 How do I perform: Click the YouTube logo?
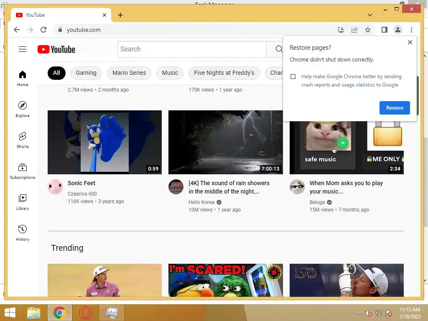tap(56, 49)
